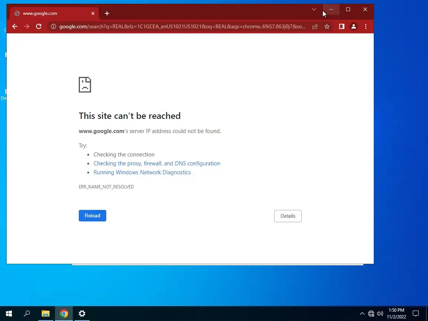Go back to the previous page

coord(15,26)
